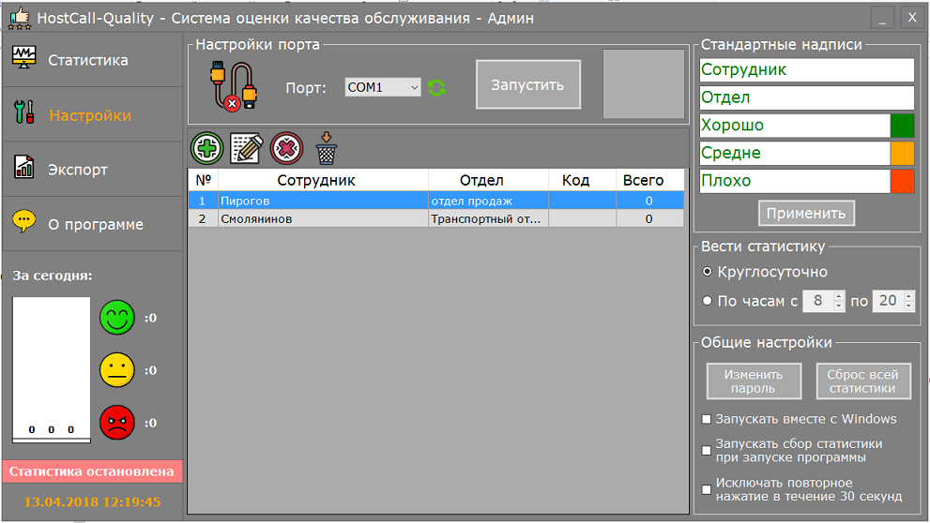Click the start hour field showing 8
Image resolution: width=930 pixels, height=523 pixels.
(818, 301)
